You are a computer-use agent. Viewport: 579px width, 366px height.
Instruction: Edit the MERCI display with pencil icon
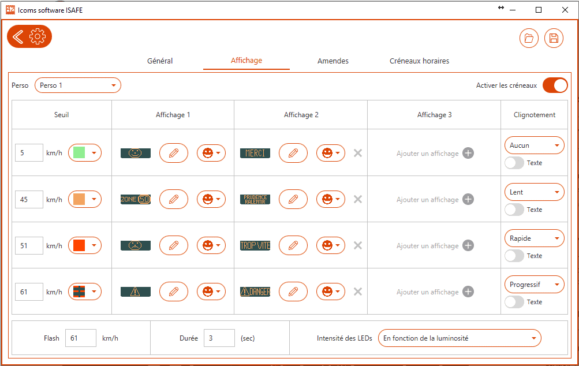[293, 153]
